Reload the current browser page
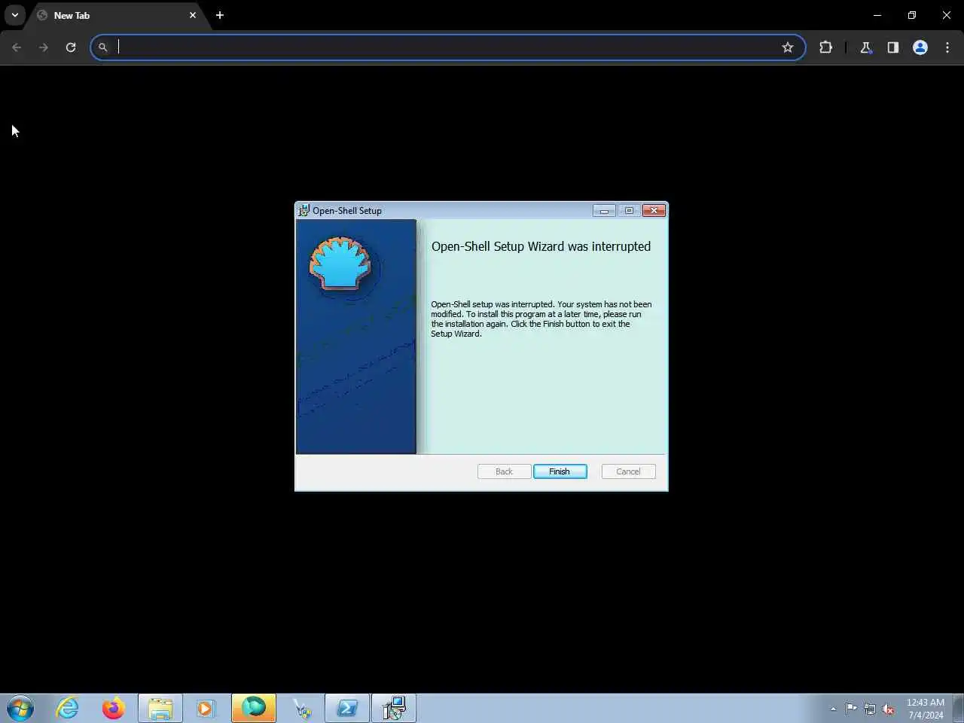 pyautogui.click(x=71, y=47)
